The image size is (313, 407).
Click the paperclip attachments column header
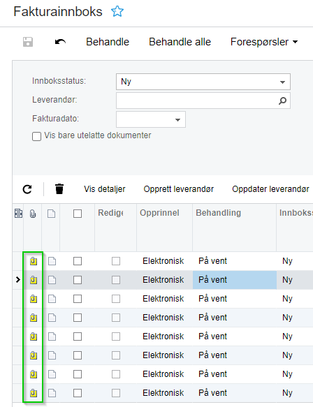pyautogui.click(x=33, y=214)
